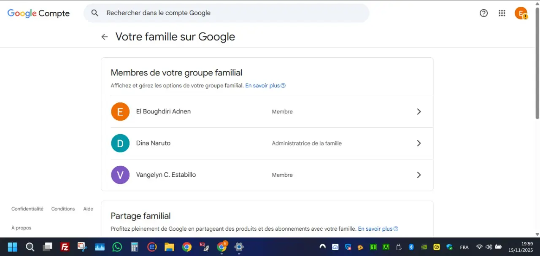Click the Wi-Fi network tray icon
Viewport: 540px width, 256px height.
point(479,247)
